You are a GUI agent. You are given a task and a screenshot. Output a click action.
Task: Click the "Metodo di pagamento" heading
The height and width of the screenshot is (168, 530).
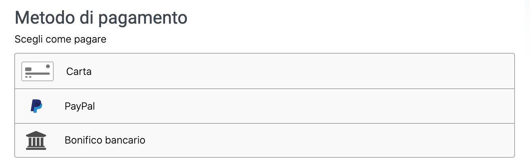101,18
